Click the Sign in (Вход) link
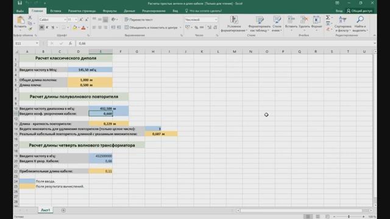The height and width of the screenshot is (219, 390). (339, 11)
